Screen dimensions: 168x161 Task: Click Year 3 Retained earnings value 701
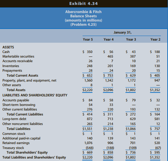(x=133, y=143)
